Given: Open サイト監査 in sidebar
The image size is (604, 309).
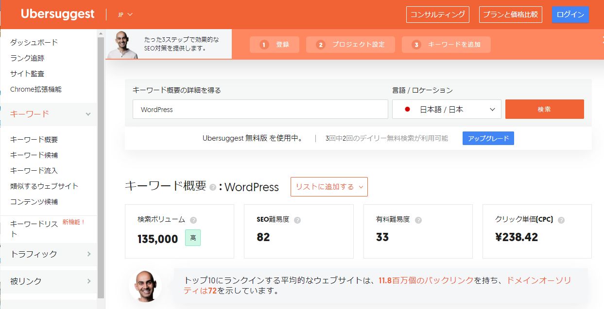Looking at the screenshot, I should tap(27, 74).
